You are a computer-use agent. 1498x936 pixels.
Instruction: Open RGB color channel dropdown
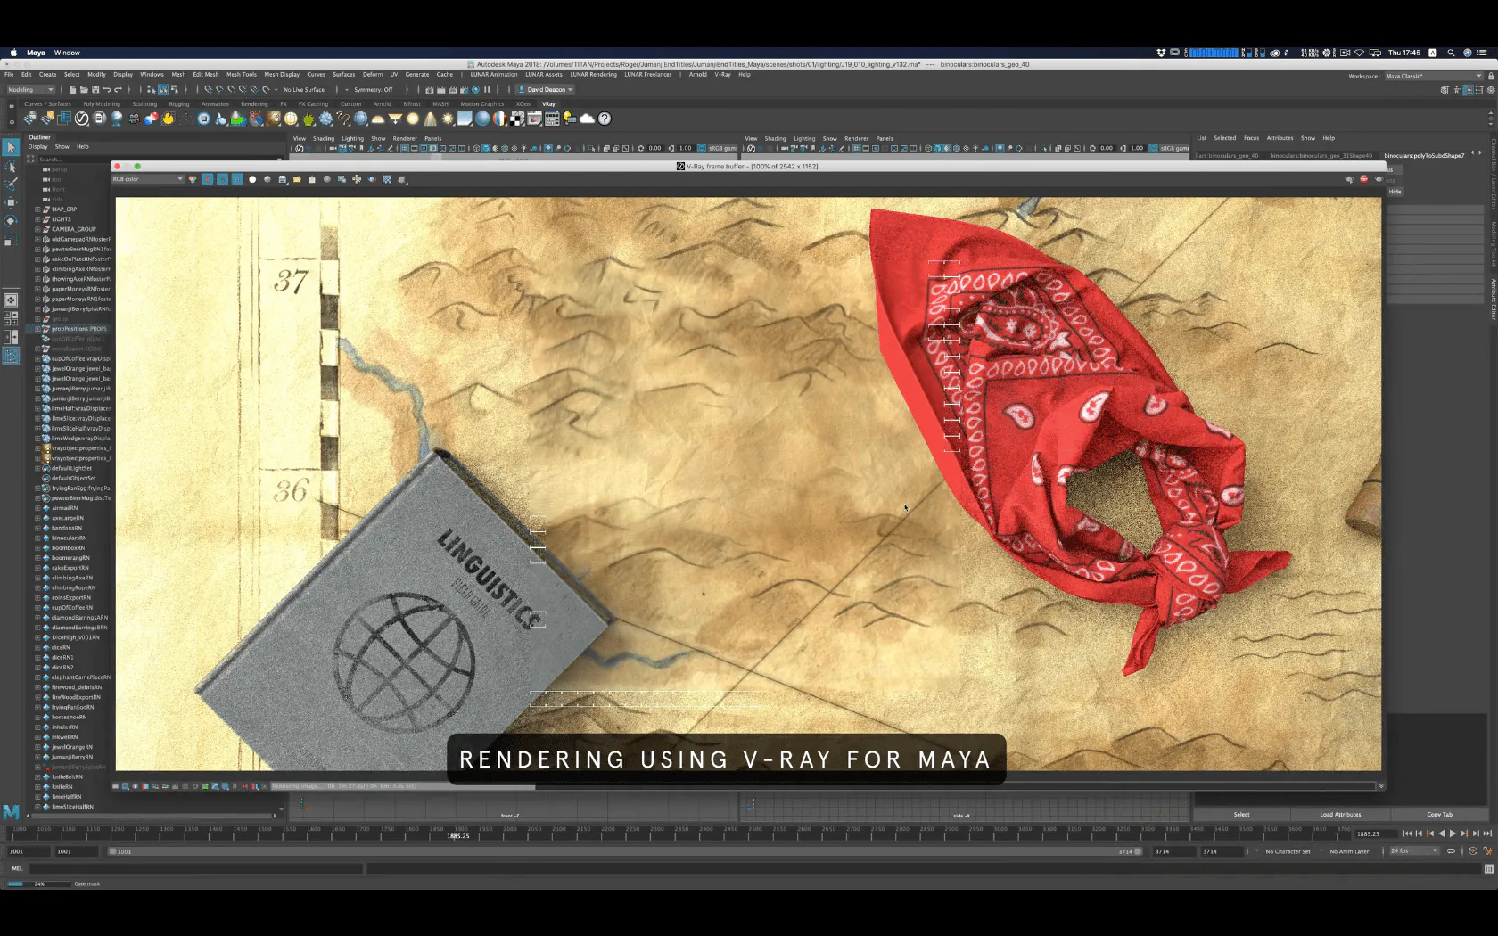point(147,179)
